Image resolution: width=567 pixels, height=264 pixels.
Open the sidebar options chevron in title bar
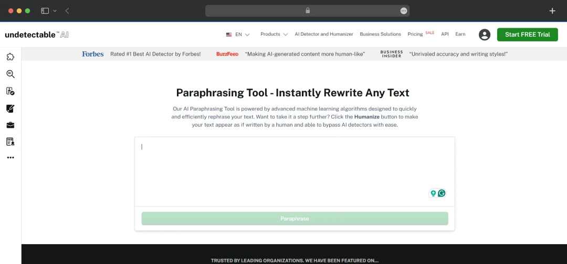55,11
